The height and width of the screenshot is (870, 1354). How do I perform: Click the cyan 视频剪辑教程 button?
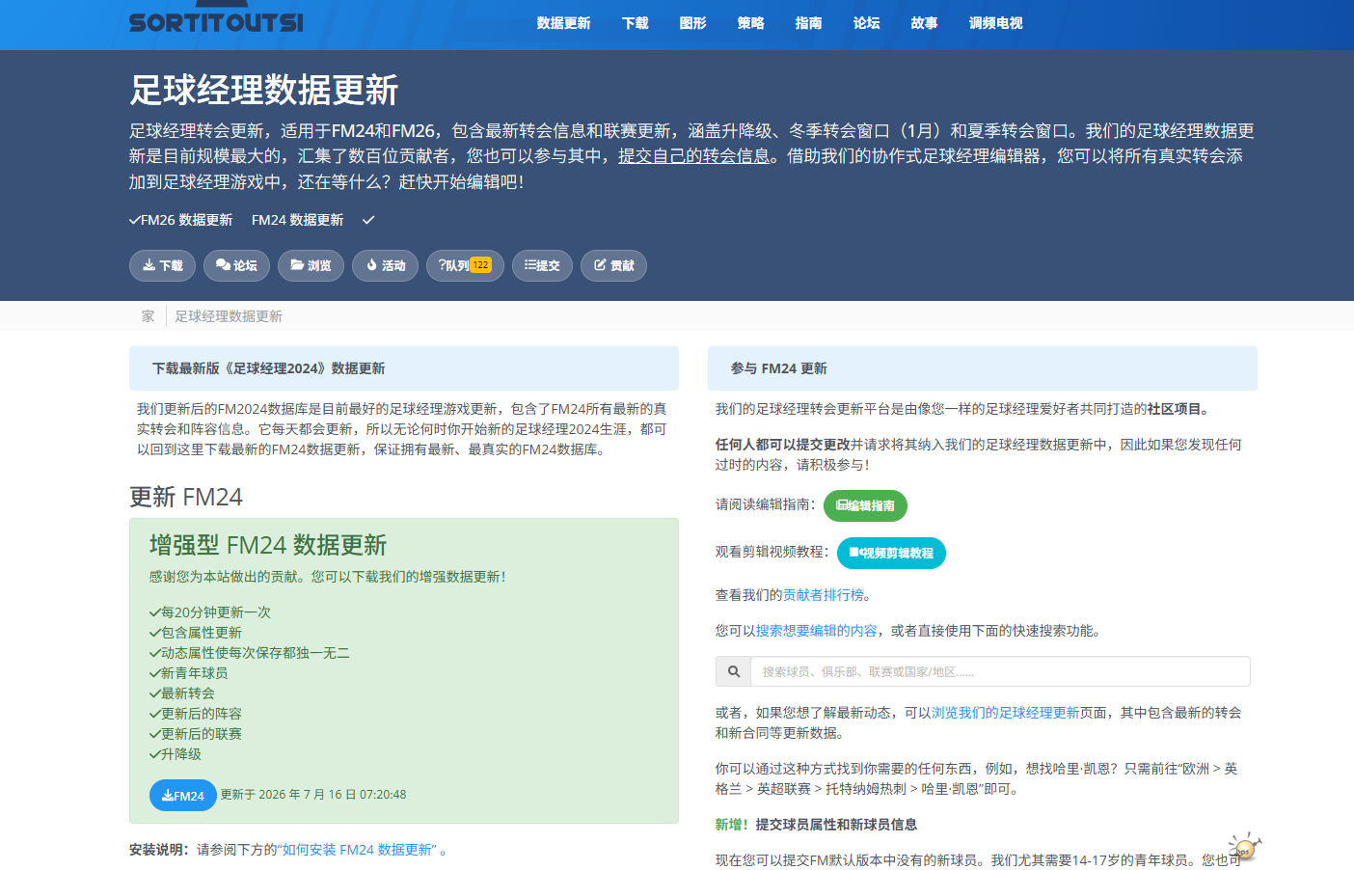click(x=891, y=553)
